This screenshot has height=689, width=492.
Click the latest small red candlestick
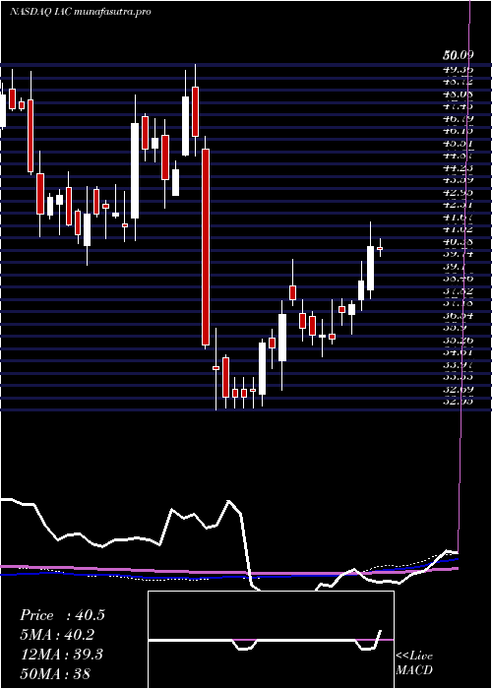point(380,248)
